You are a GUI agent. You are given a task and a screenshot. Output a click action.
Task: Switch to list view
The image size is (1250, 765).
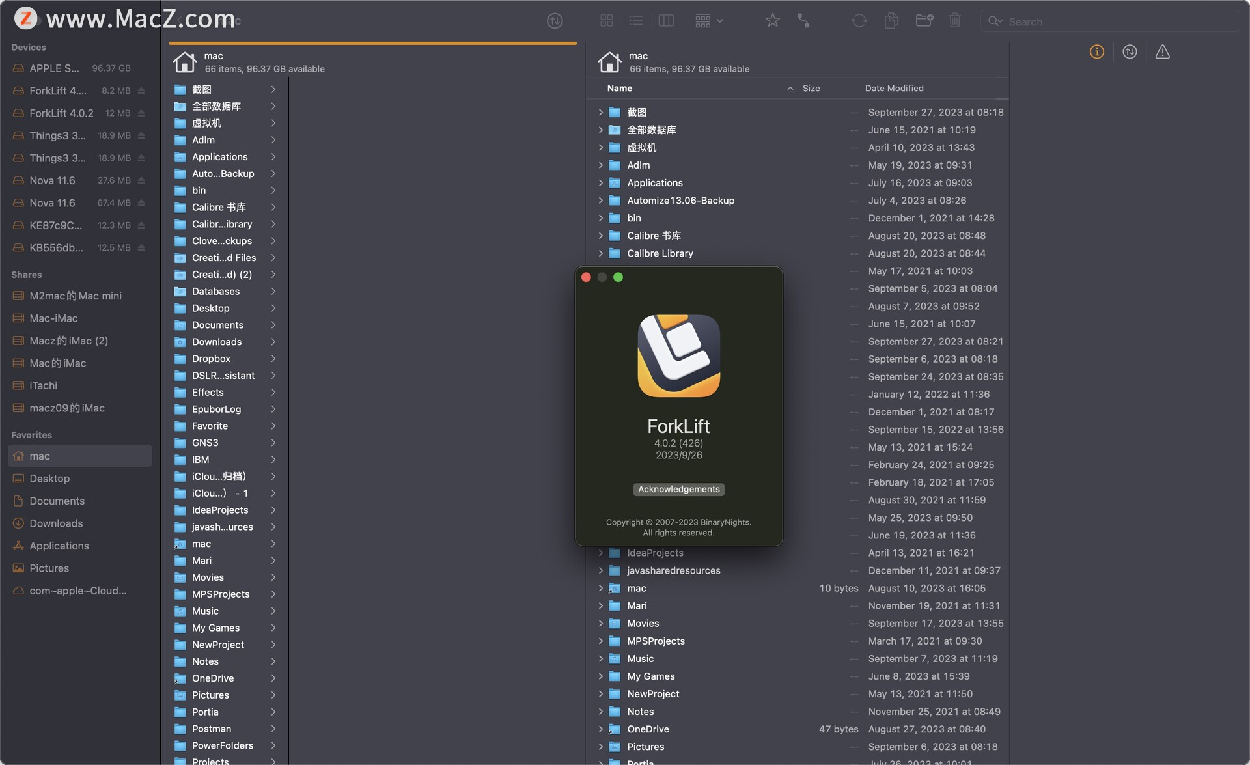[x=636, y=21]
